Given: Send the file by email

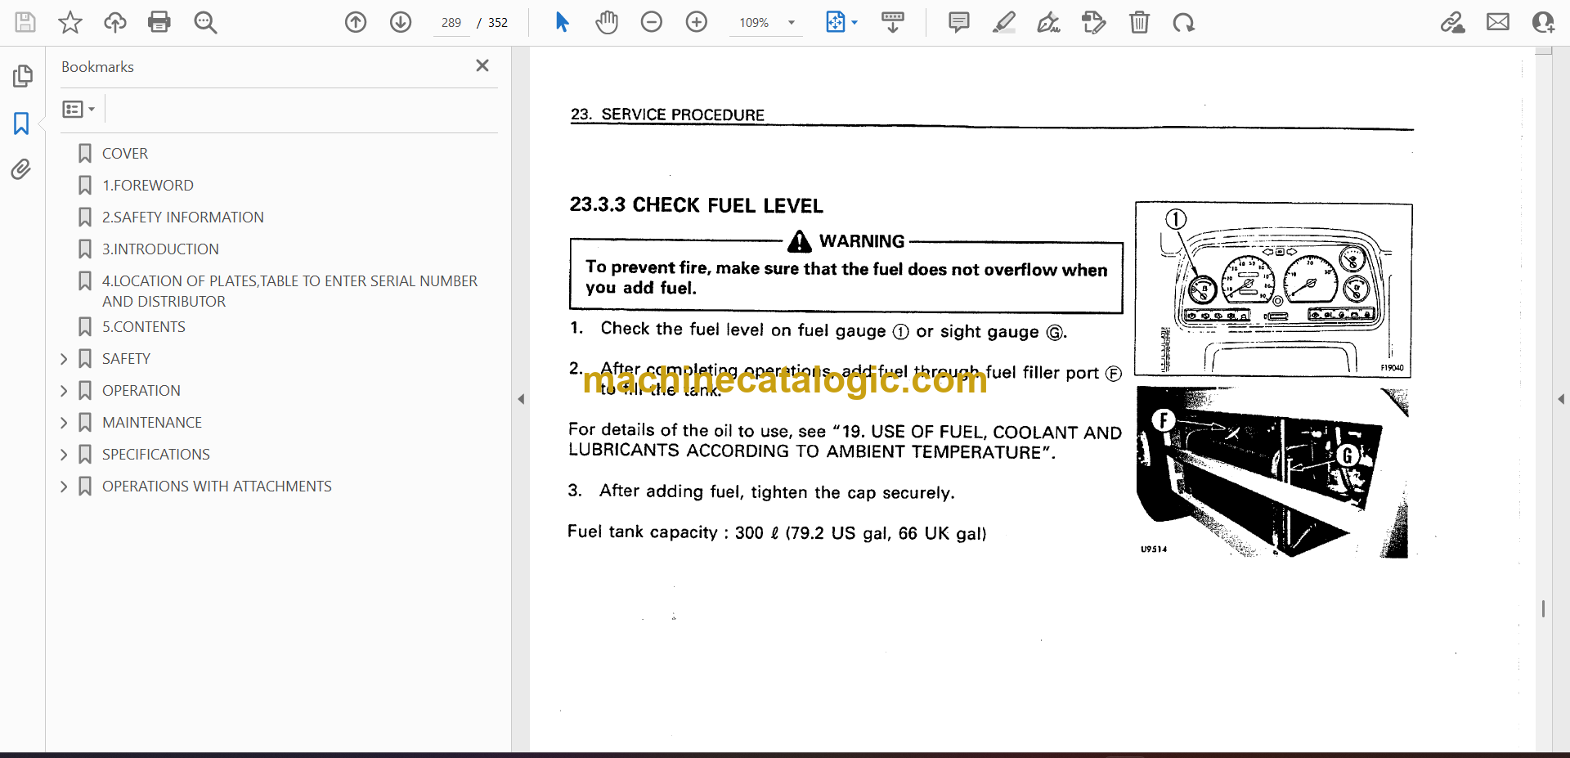Looking at the screenshot, I should click(1498, 22).
